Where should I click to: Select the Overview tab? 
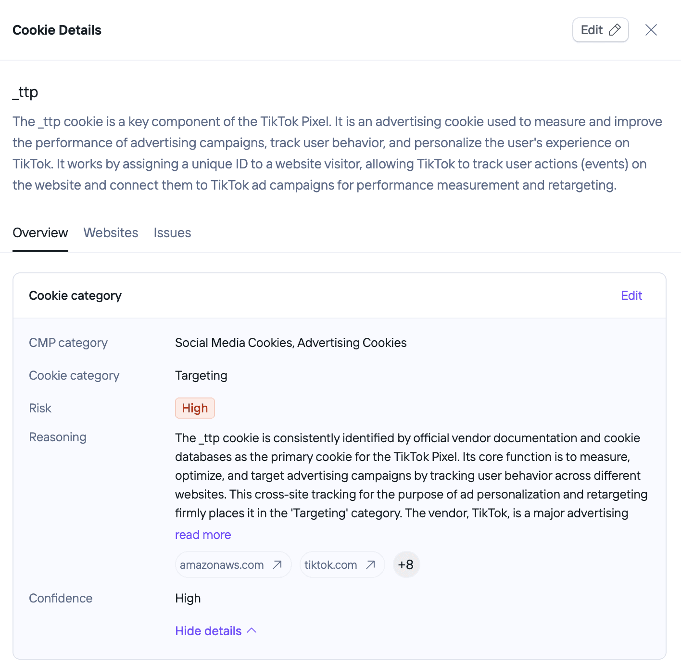coord(40,233)
